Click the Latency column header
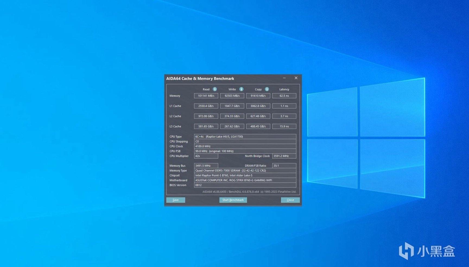The height and width of the screenshot is (267, 469). point(284,89)
